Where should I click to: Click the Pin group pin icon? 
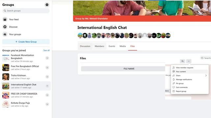pos(174,83)
